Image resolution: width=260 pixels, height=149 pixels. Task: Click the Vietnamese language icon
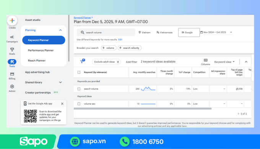point(158,32)
